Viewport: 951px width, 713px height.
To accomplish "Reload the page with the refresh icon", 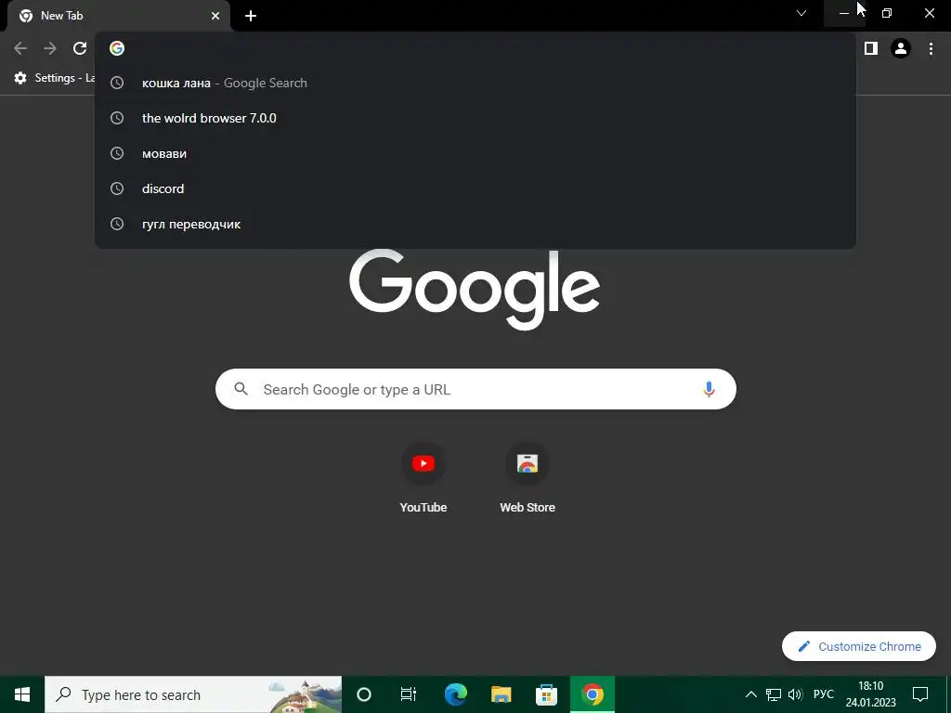I will coord(80,48).
